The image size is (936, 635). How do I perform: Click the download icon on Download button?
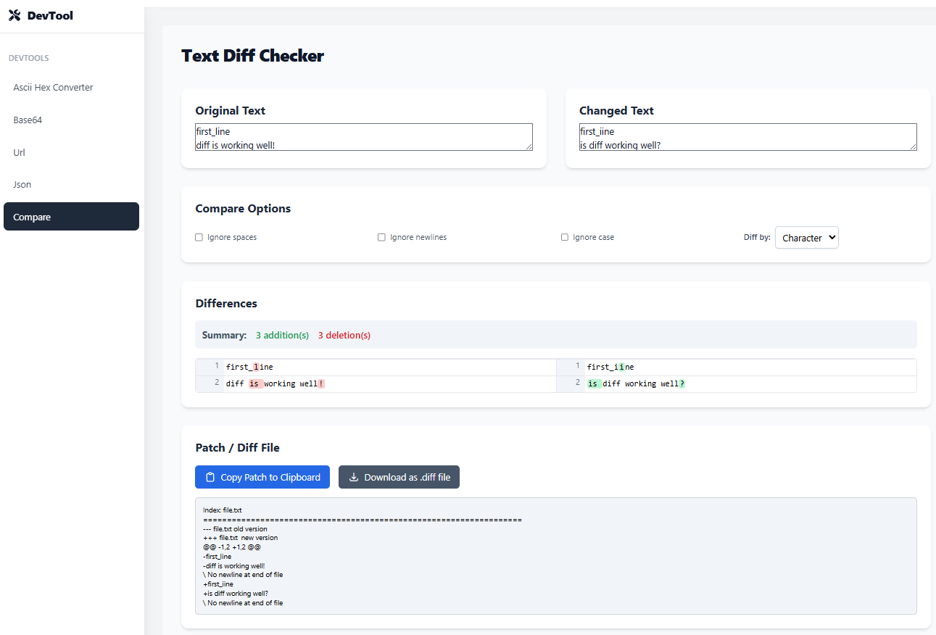pos(354,477)
